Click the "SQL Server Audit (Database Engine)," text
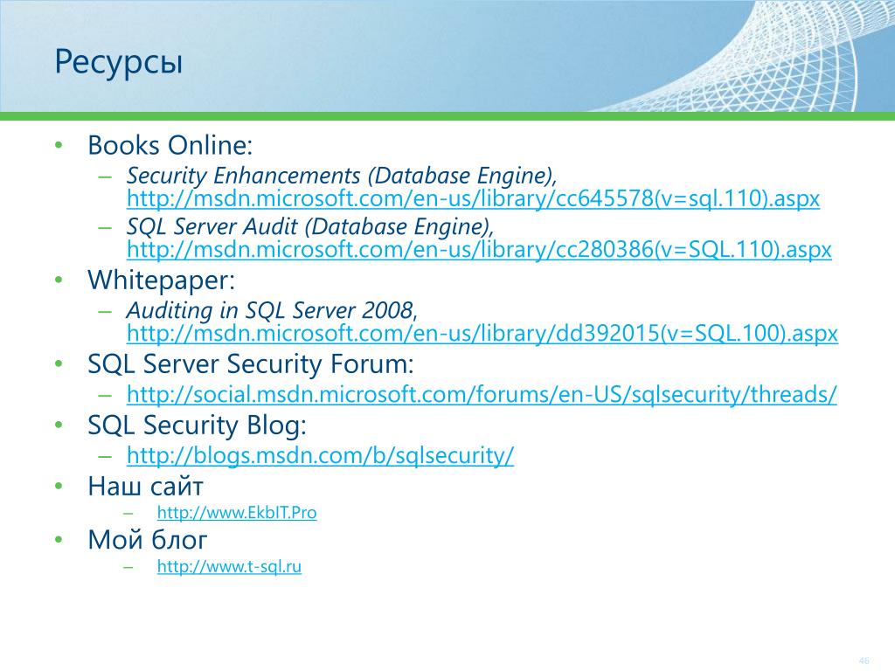This screenshot has height=671, width=895. coord(310,226)
